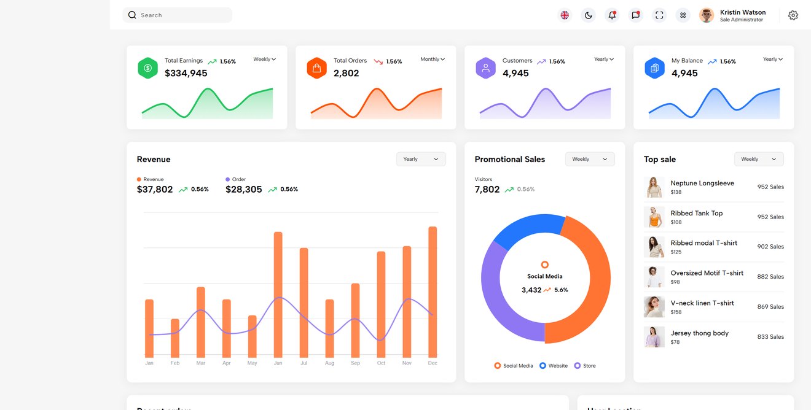
Task: Click Oversized Motif T-shirt name
Action: click(707, 273)
